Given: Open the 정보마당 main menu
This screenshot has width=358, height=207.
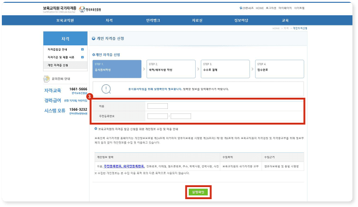Looking at the screenshot, I should 241,20.
